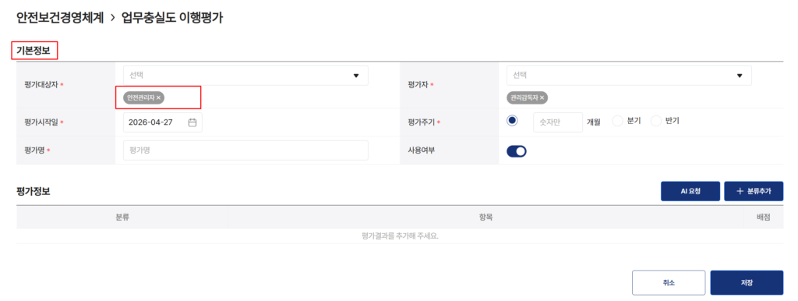Click the 저장 button
The height and width of the screenshot is (301, 798).
(x=747, y=282)
